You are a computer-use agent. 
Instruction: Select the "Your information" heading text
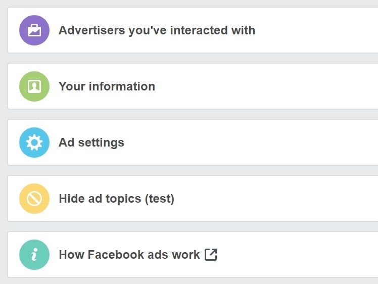point(107,86)
